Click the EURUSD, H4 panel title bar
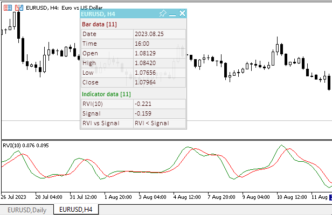 click(120, 14)
